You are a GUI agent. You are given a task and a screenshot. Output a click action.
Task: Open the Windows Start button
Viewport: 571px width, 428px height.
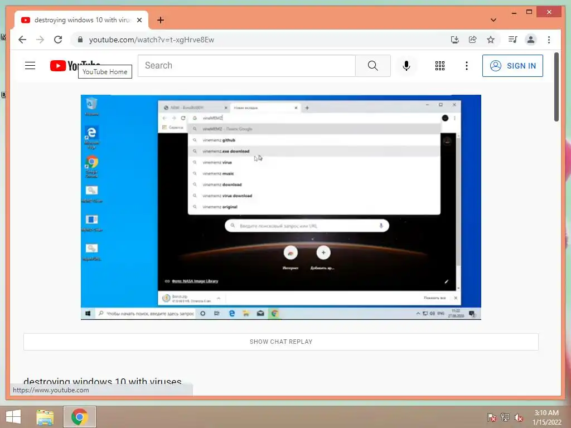[13, 417]
